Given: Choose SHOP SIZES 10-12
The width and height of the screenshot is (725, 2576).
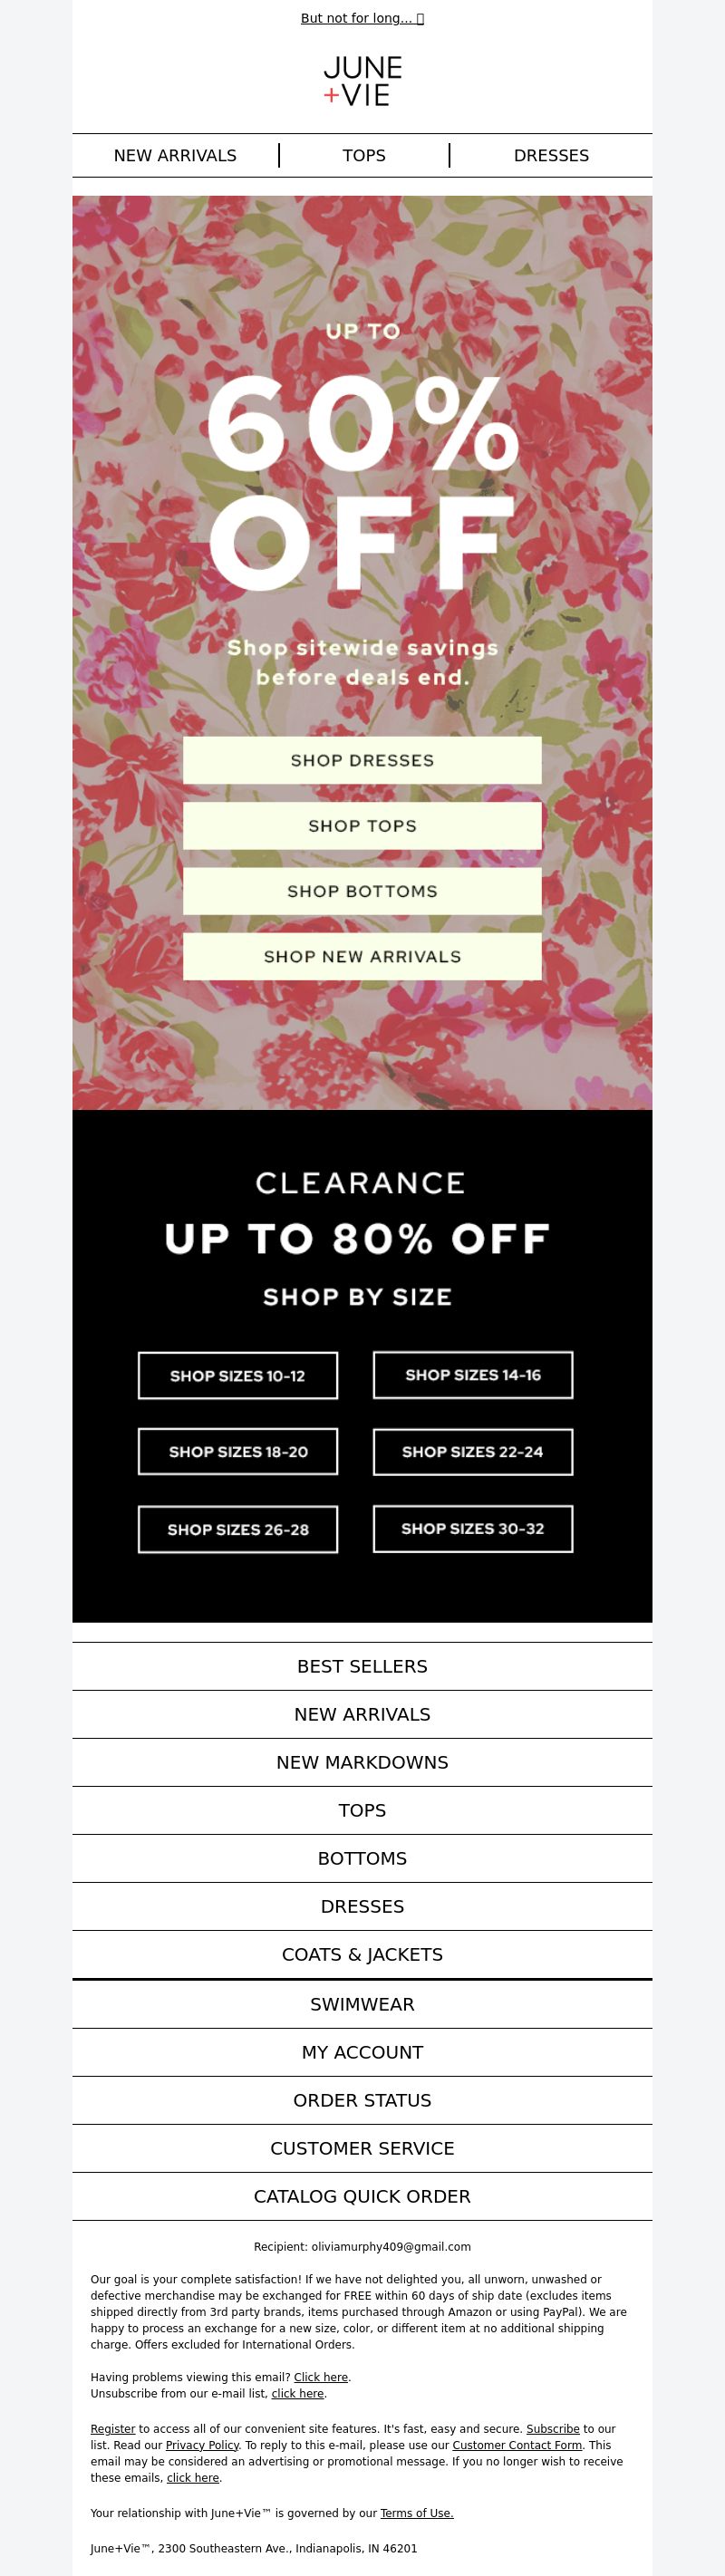Looking at the screenshot, I should (238, 1375).
